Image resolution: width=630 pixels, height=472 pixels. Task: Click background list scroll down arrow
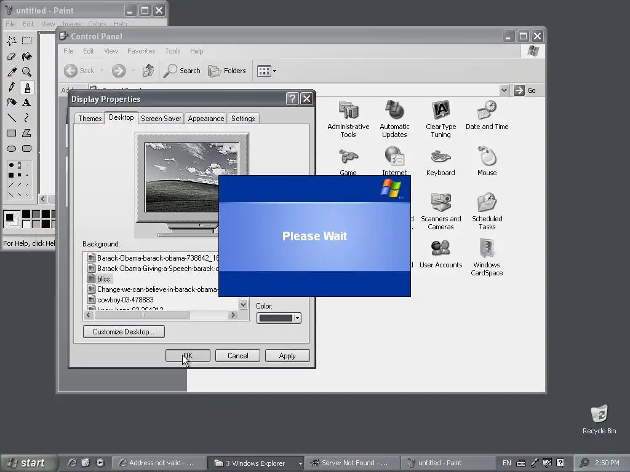tap(243, 305)
